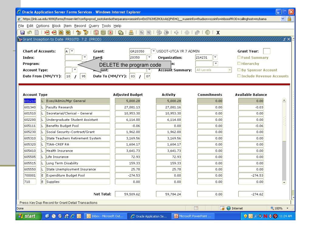
Task: Open the Record menu
Action: pyautogui.click(x=80, y=26)
